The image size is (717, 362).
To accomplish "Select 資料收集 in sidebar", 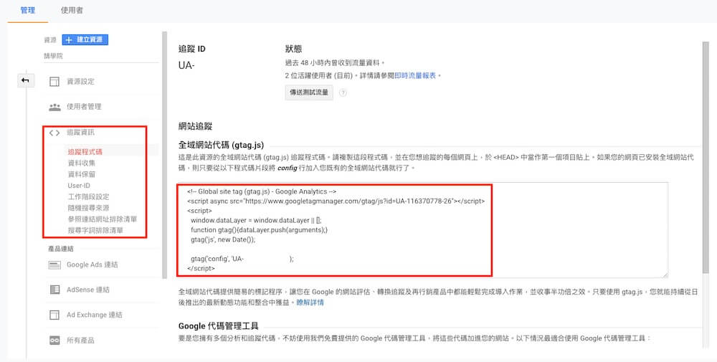I will coord(82,163).
